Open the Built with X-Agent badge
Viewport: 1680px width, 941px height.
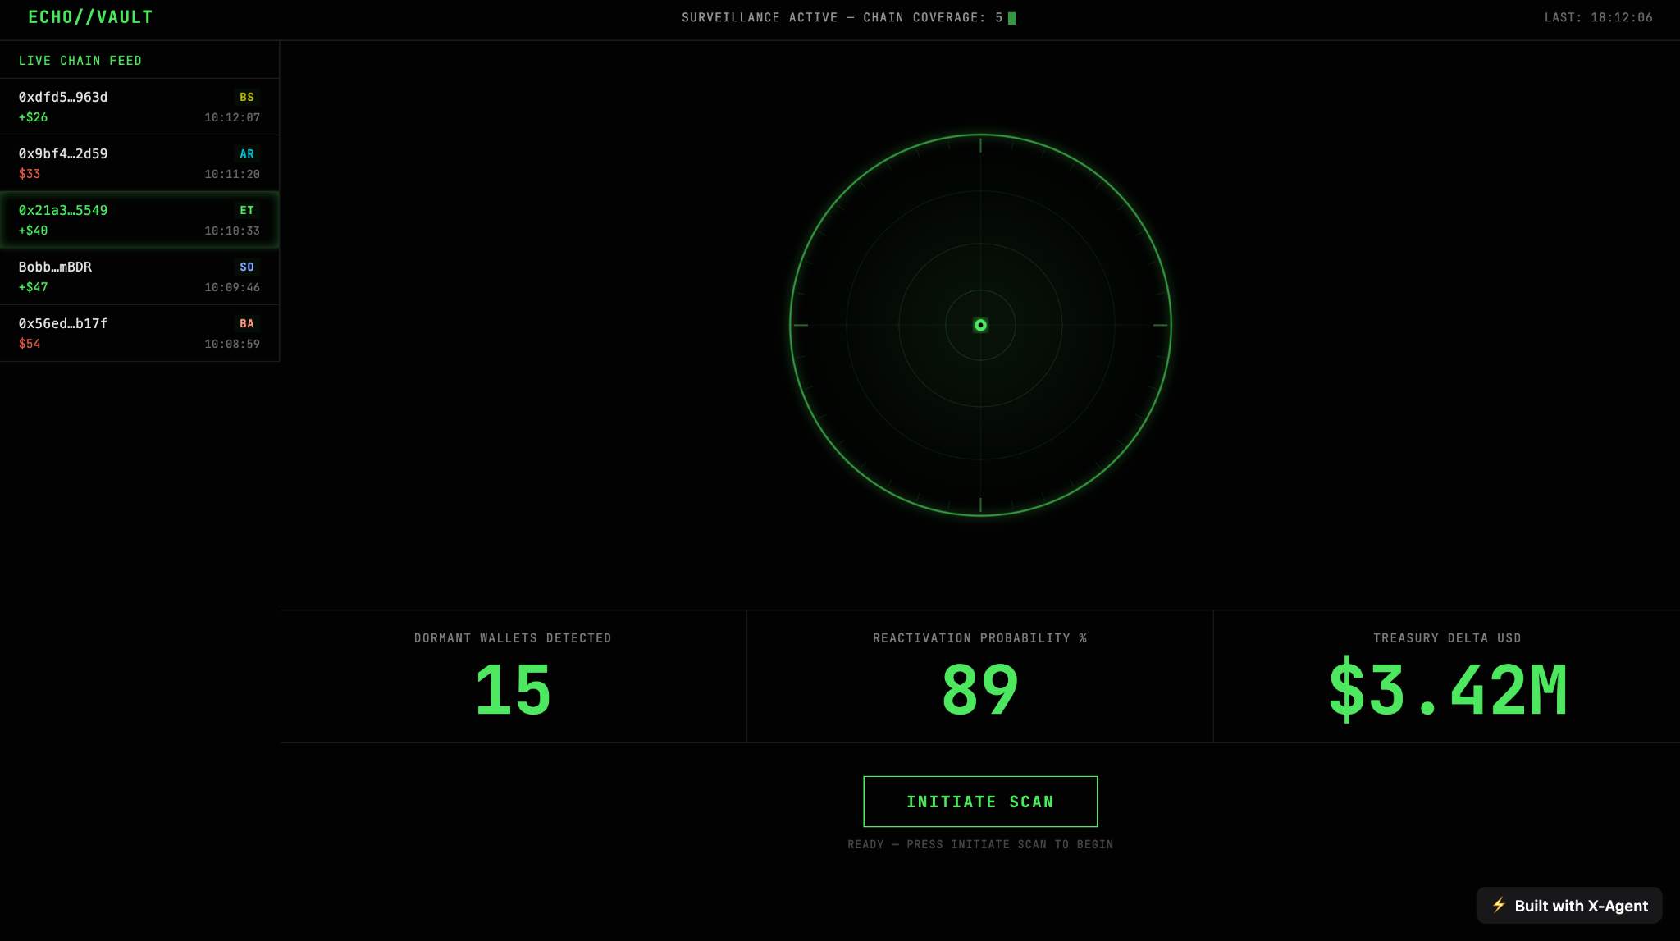click(1569, 906)
